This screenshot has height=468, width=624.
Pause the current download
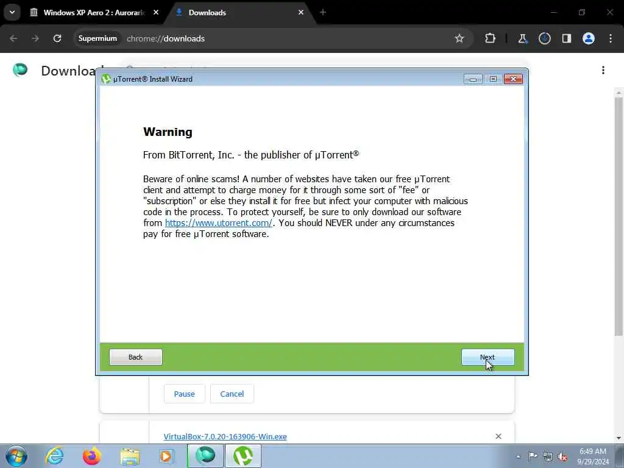click(x=184, y=394)
